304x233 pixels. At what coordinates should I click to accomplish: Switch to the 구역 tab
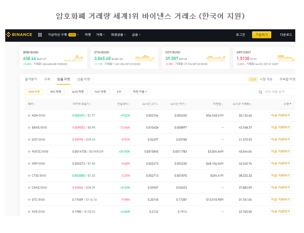click(47, 79)
